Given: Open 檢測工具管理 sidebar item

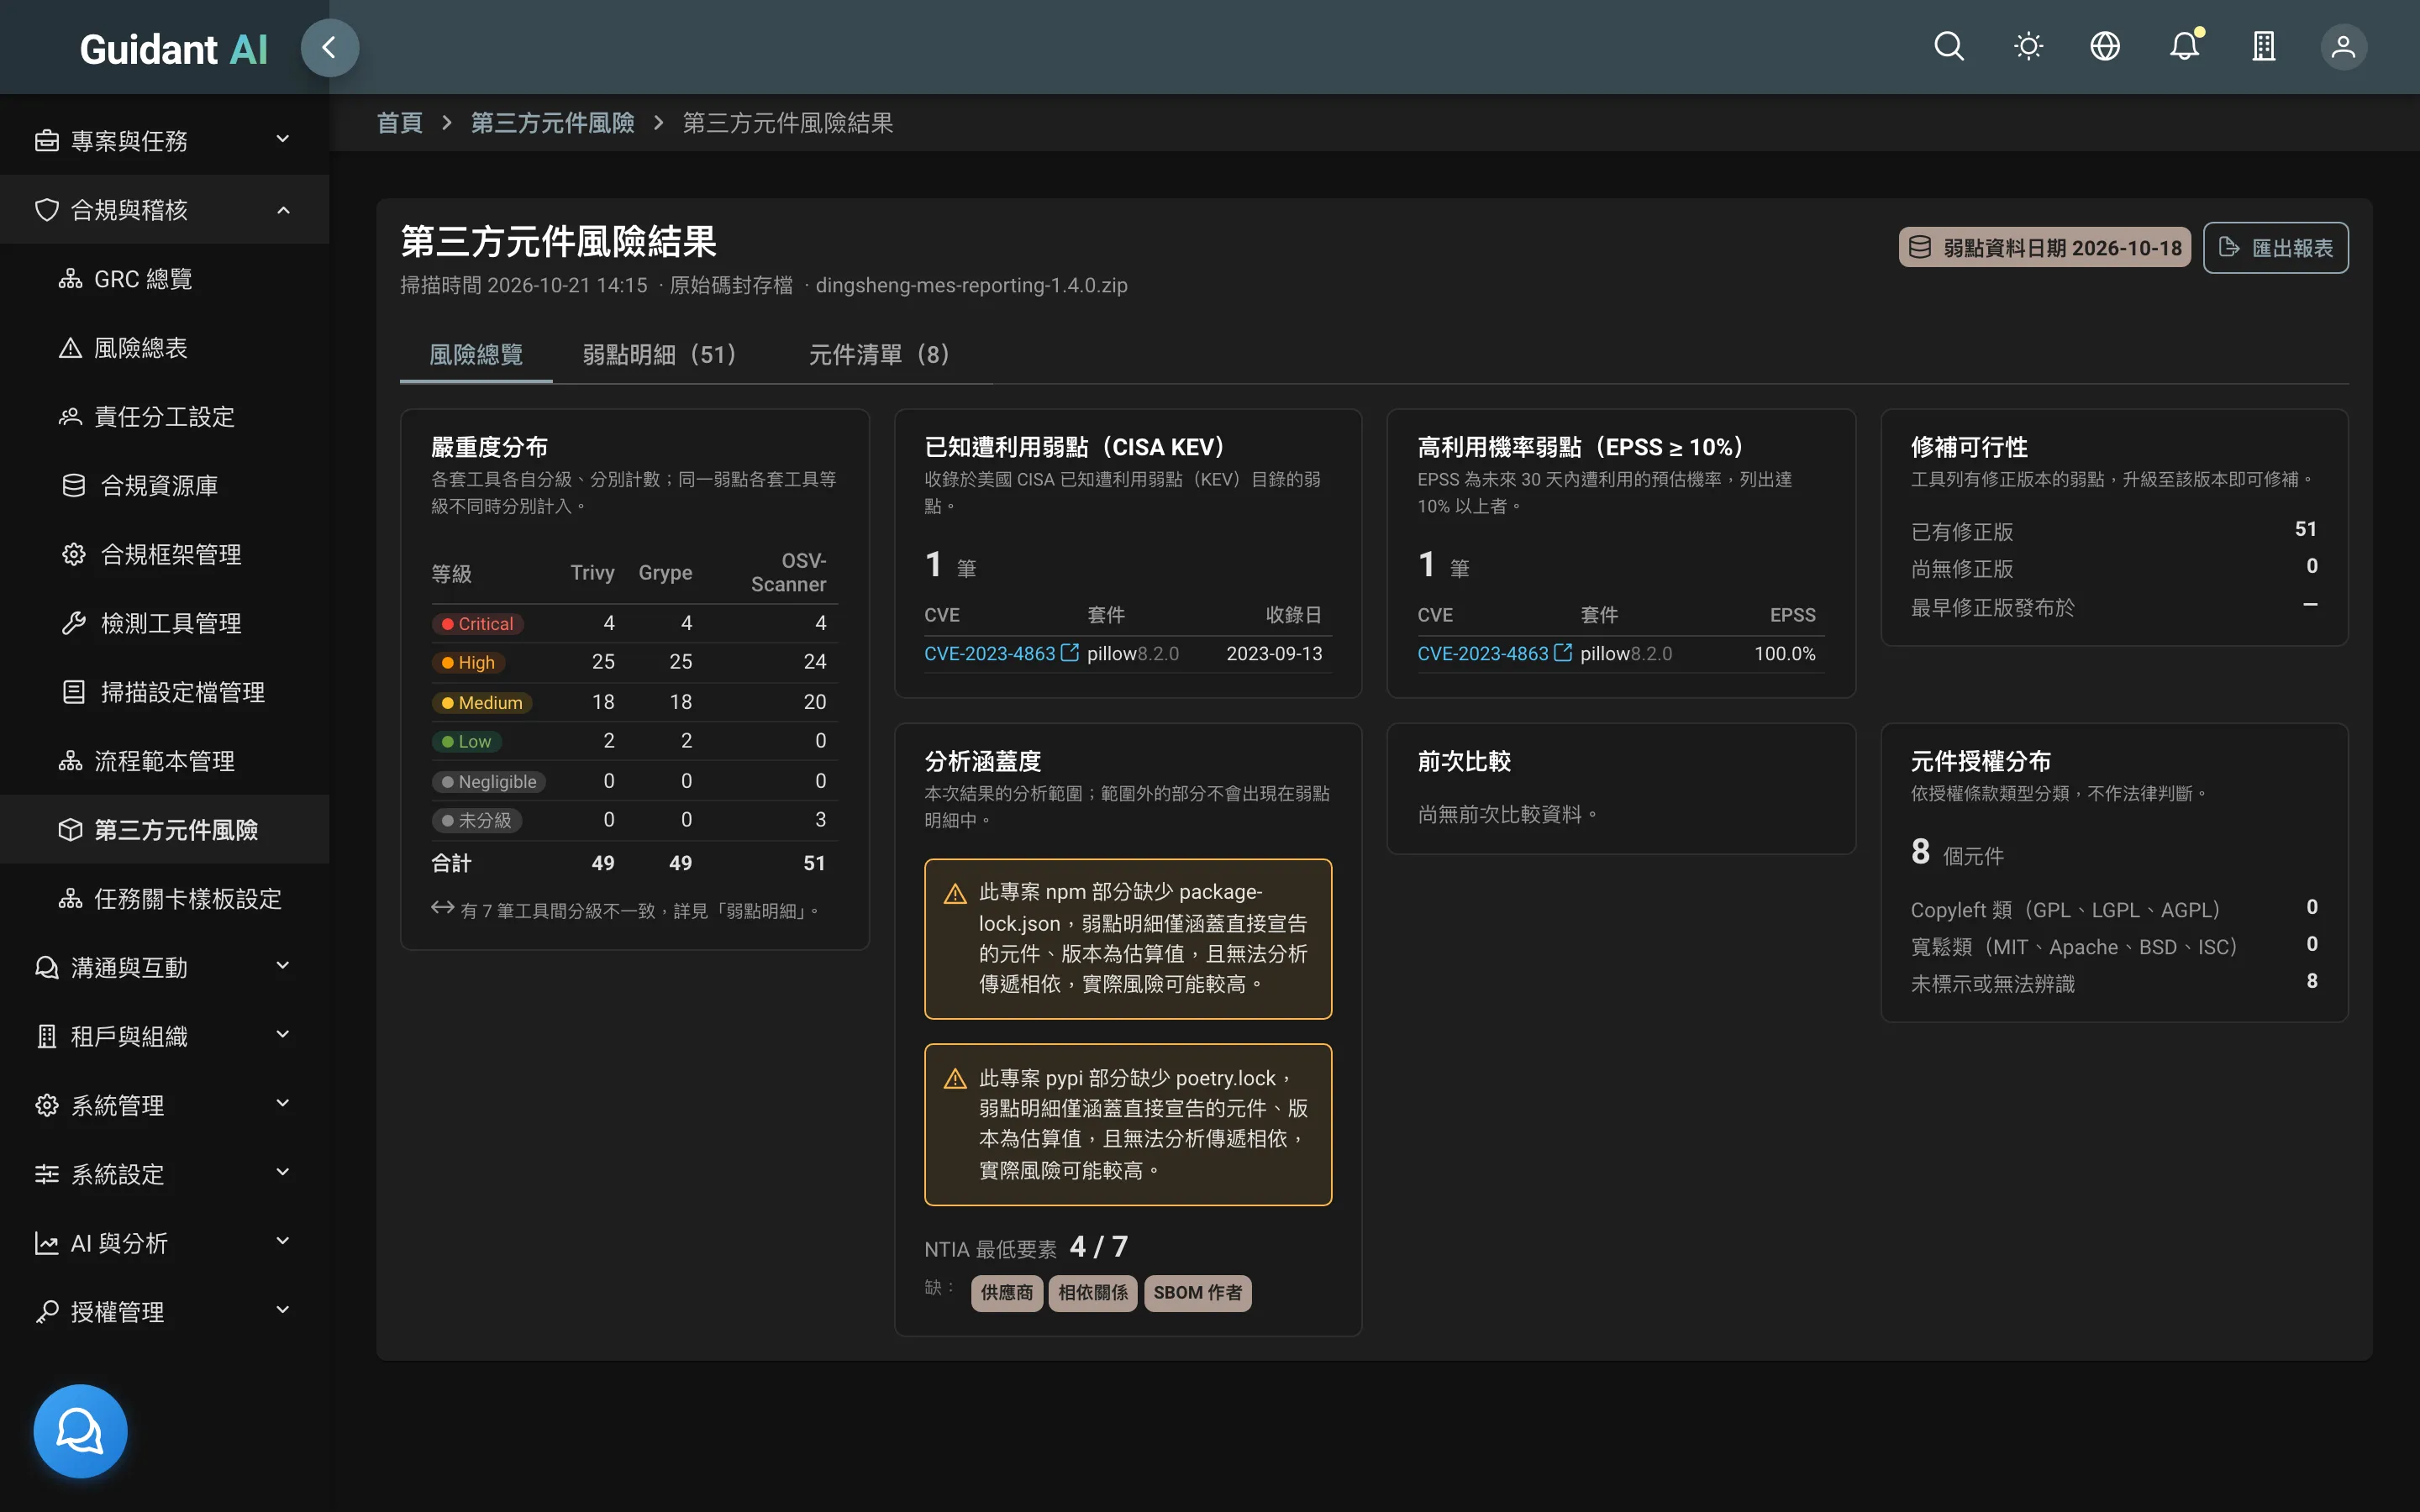Looking at the screenshot, I should (x=165, y=624).
